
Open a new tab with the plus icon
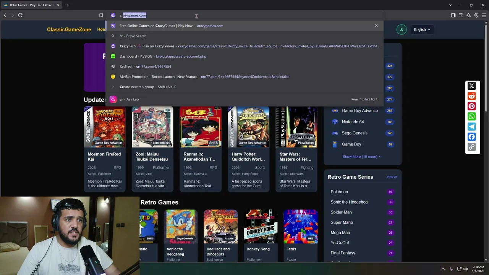(x=68, y=5)
